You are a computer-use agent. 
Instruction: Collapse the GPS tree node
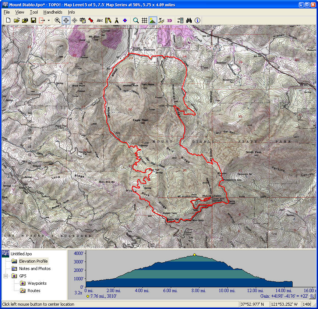point(6,276)
